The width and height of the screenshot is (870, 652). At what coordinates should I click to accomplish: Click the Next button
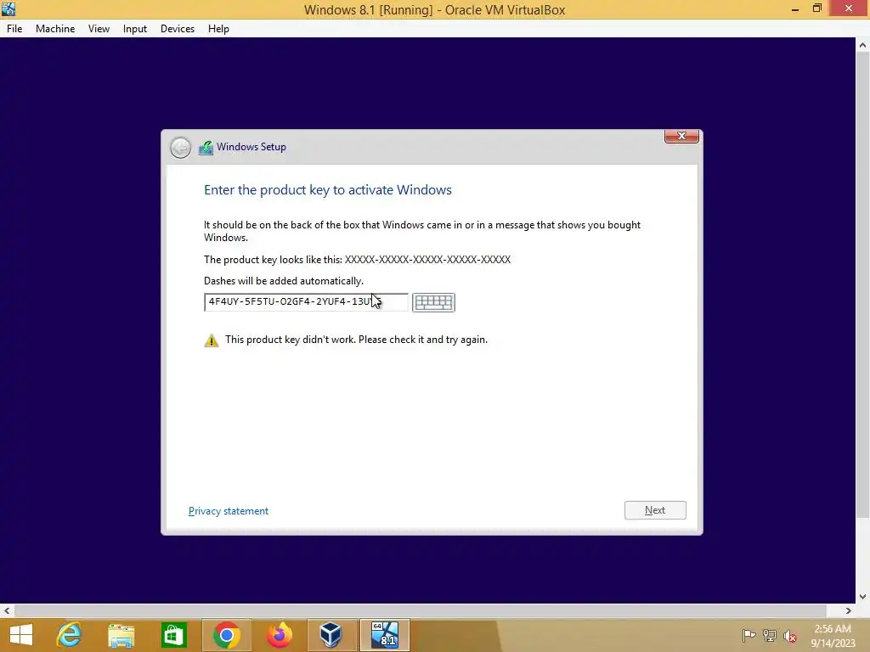tap(655, 510)
